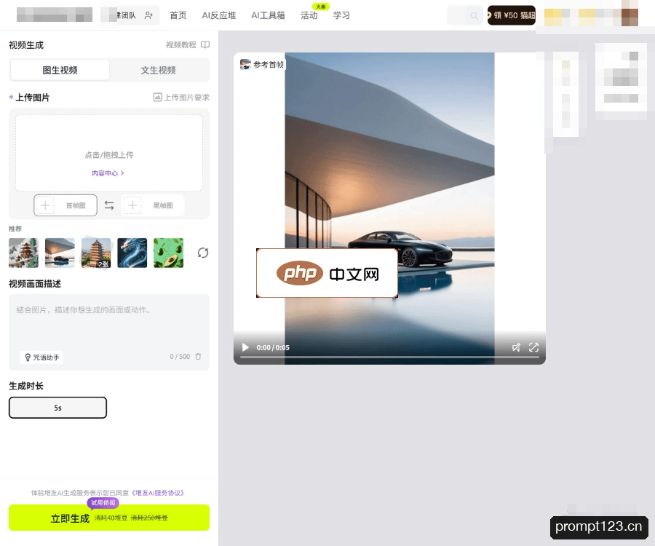Click the search magnifier icon
The width and height of the screenshot is (655, 546).
coord(474,16)
